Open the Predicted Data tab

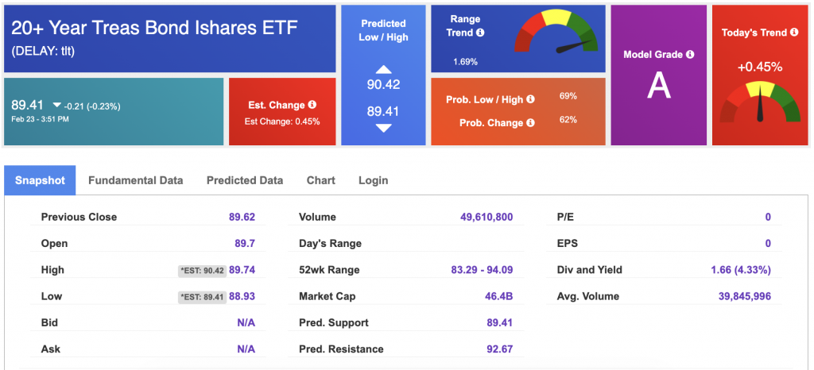[x=245, y=180]
